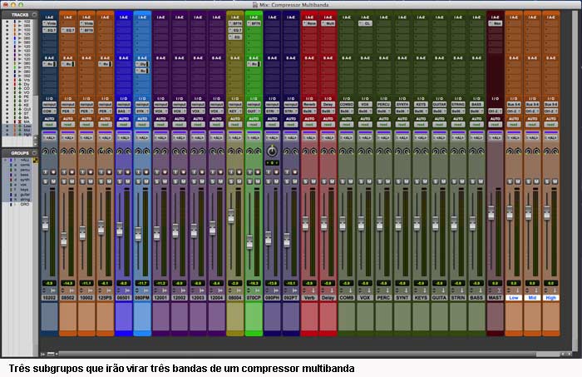Click the first insert slot on Verb track
Viewport: 582px width, 377px height.
[x=309, y=23]
